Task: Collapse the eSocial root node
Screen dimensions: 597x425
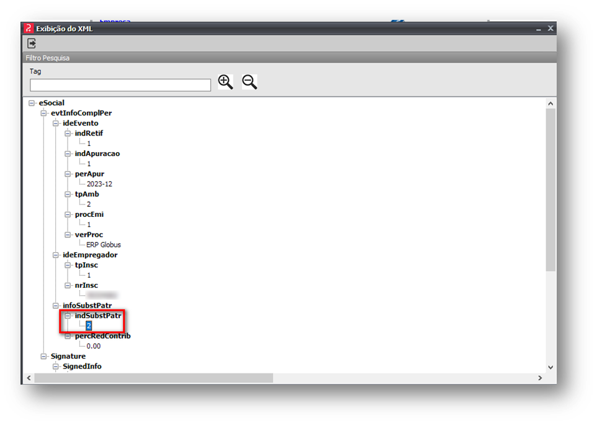Action: 32,103
